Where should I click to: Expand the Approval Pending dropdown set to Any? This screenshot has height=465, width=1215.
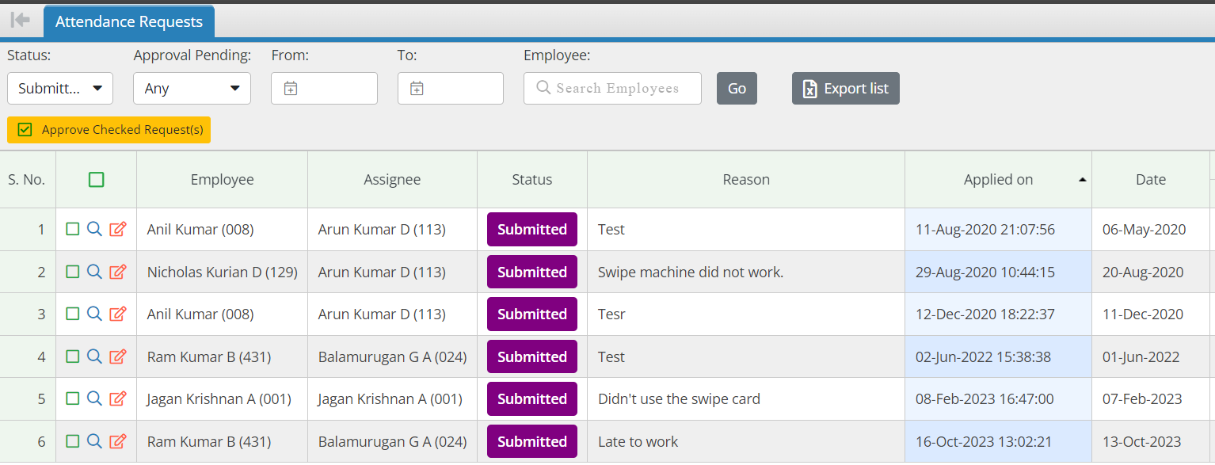pos(192,88)
